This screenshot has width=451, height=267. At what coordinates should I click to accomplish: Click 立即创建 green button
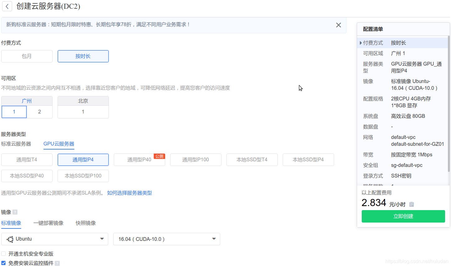click(403, 216)
